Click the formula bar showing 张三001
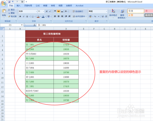153x121 pixels. tap(95, 25)
